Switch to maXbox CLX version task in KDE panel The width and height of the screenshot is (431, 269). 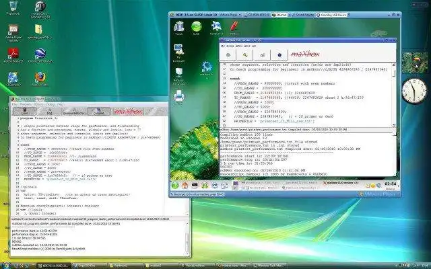[x=341, y=183]
